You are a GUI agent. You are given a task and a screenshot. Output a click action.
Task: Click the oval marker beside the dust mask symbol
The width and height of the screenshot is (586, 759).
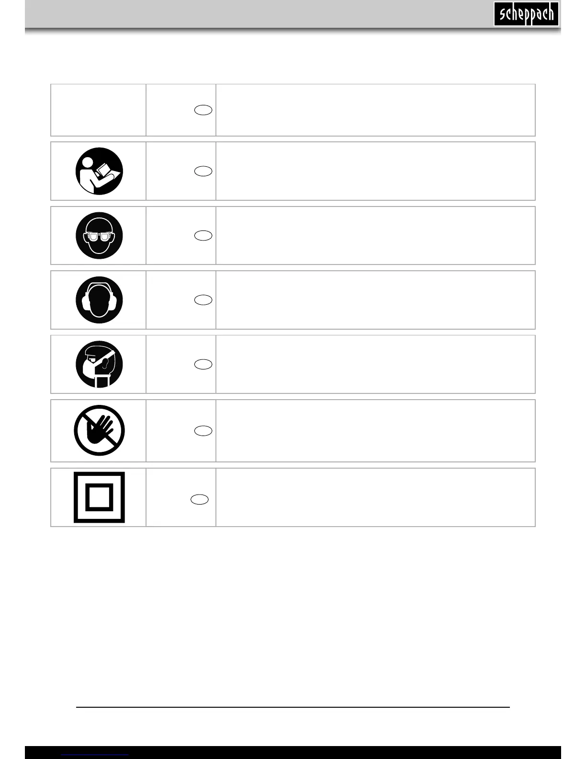pyautogui.click(x=203, y=364)
